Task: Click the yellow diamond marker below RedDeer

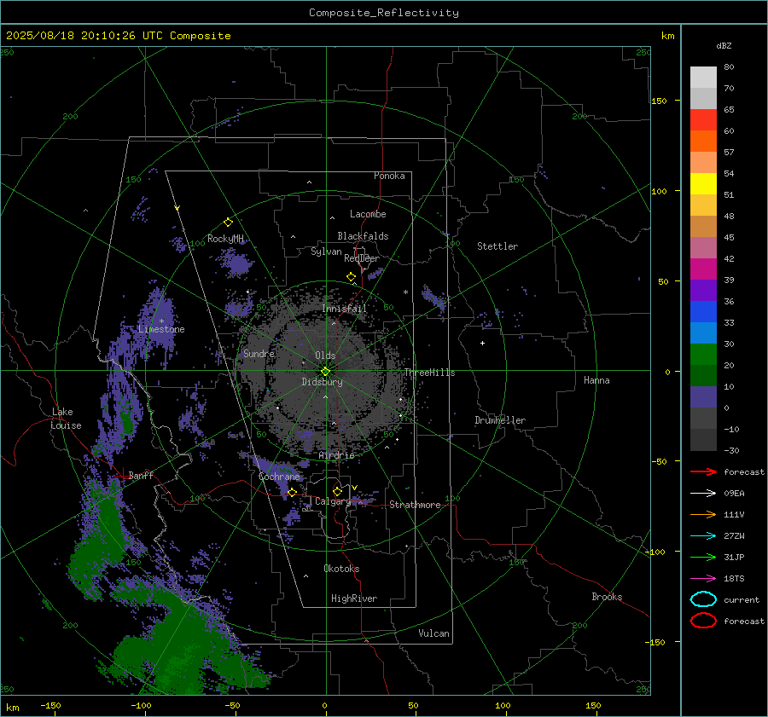Action: (x=351, y=277)
